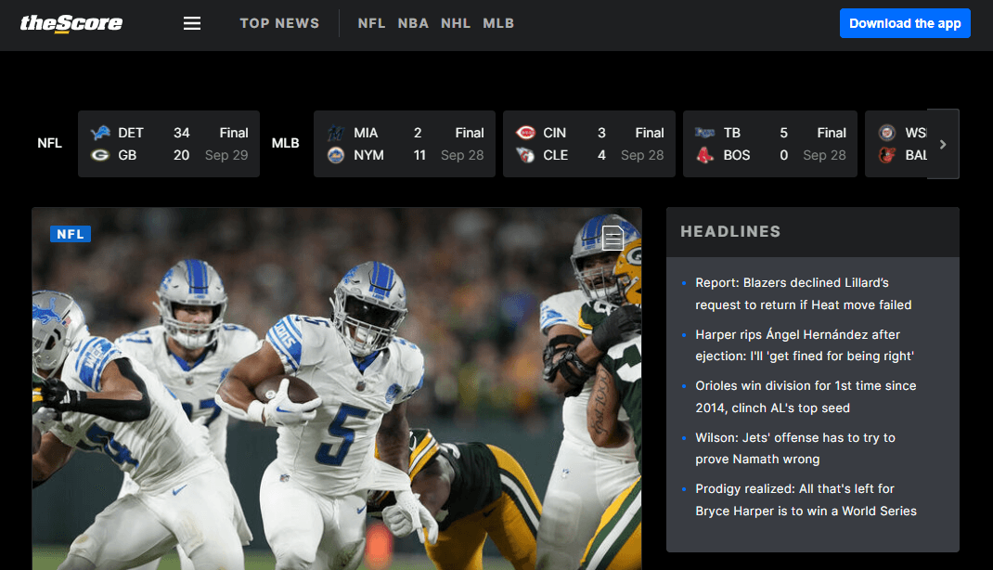Image resolution: width=993 pixels, height=570 pixels.
Task: Click the blue NFL tag on photo
Action: coord(71,234)
